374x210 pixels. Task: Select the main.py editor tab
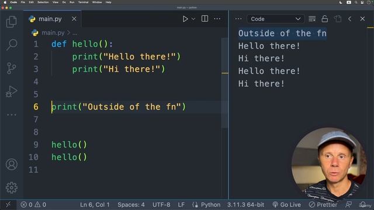click(x=53, y=19)
